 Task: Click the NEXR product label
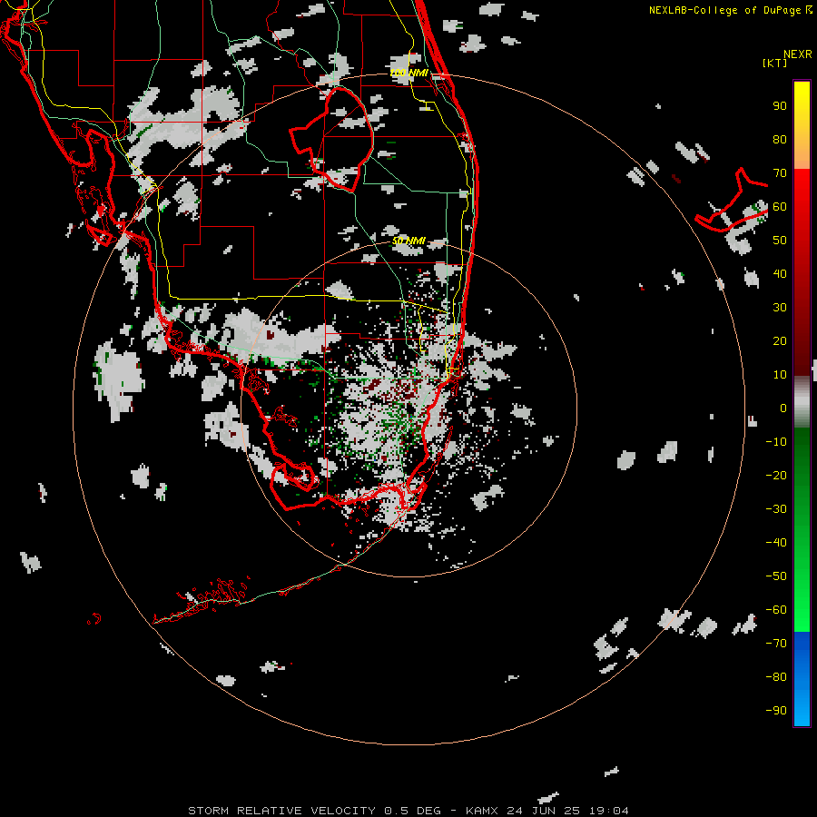click(x=798, y=54)
